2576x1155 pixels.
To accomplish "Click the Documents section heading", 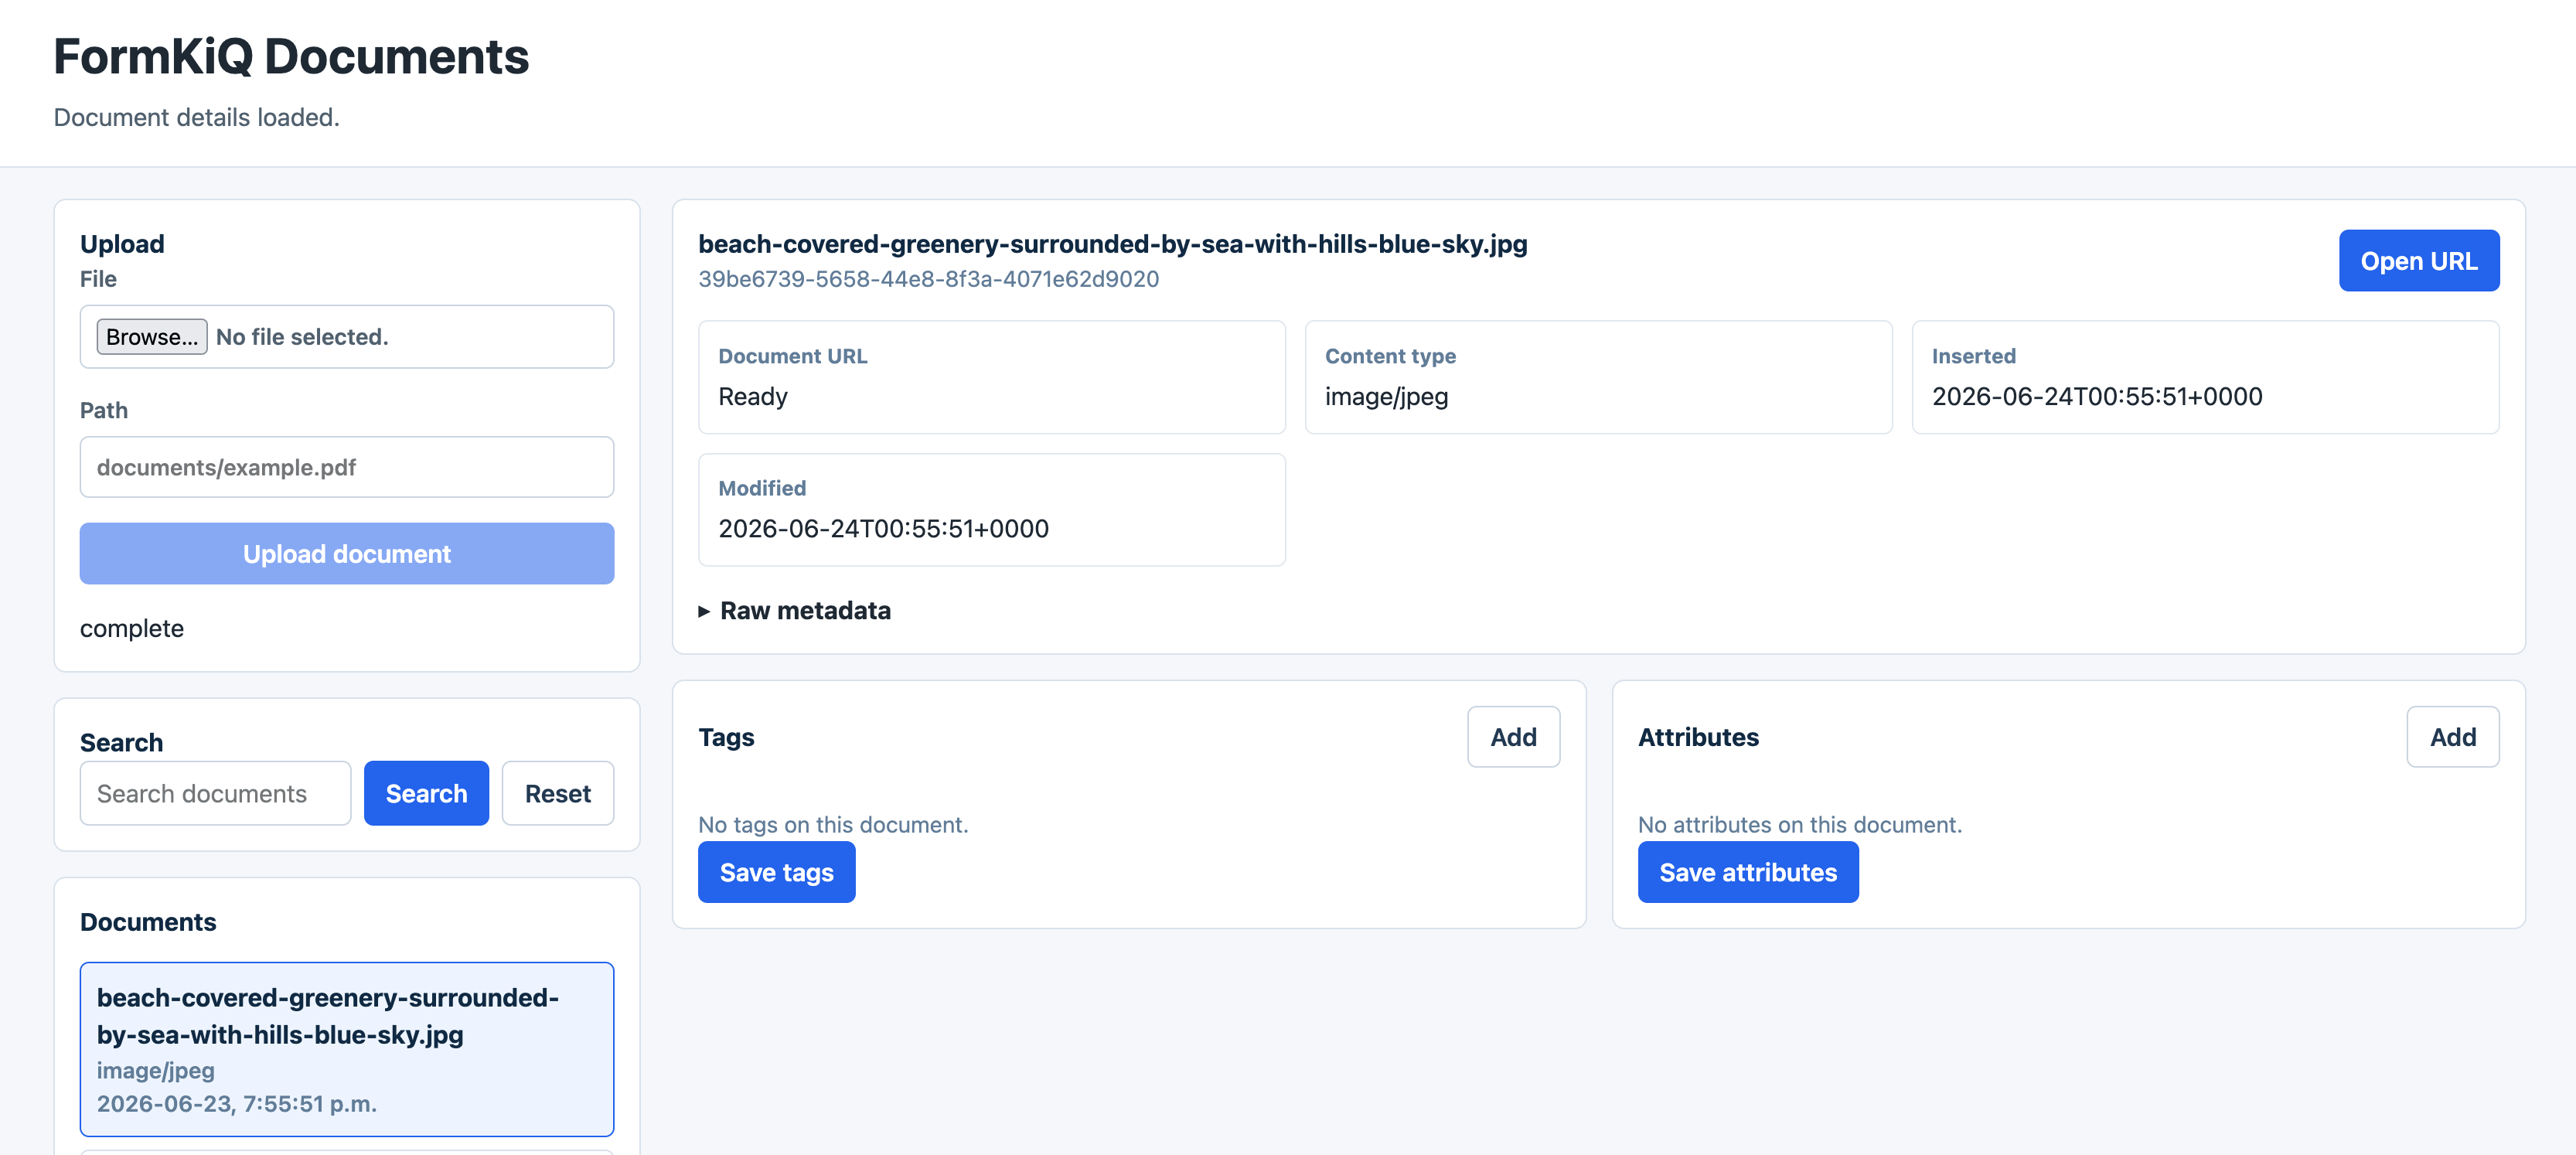I will pos(148,922).
